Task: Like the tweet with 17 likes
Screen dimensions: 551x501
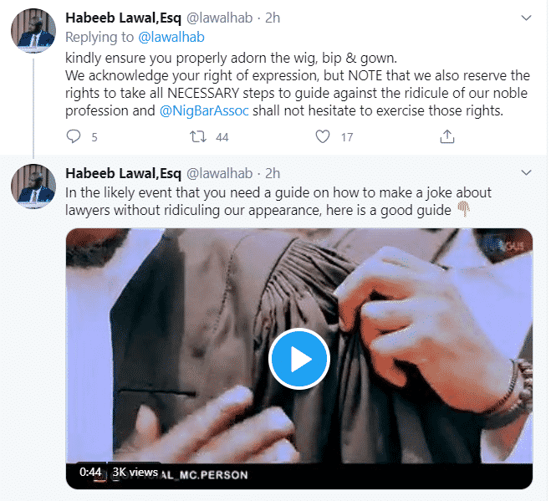Action: pos(322,136)
